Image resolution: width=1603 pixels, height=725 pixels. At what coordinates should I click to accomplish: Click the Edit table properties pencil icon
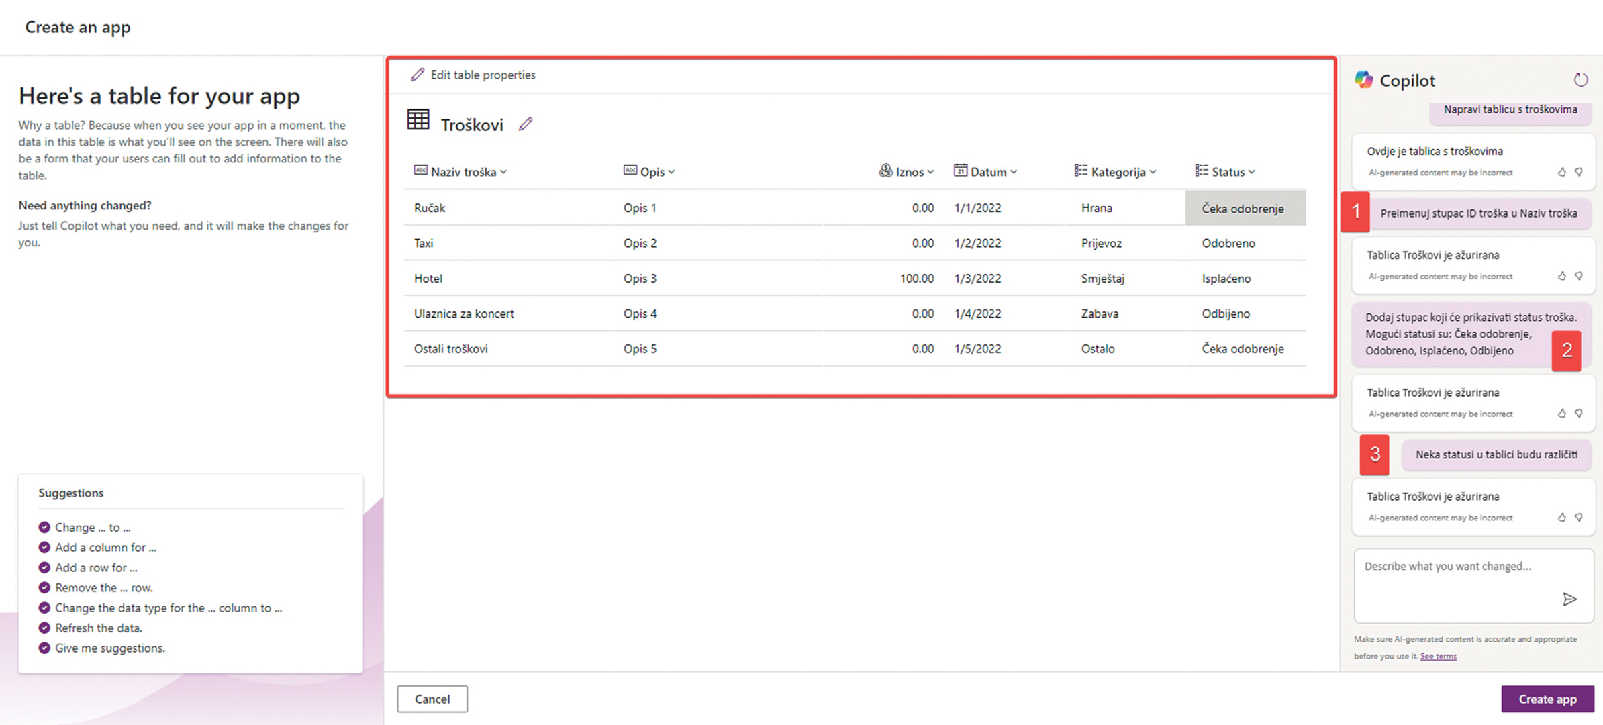tap(418, 75)
